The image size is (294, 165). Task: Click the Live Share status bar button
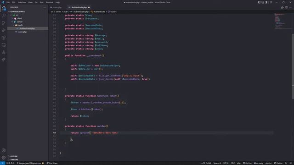point(52,163)
